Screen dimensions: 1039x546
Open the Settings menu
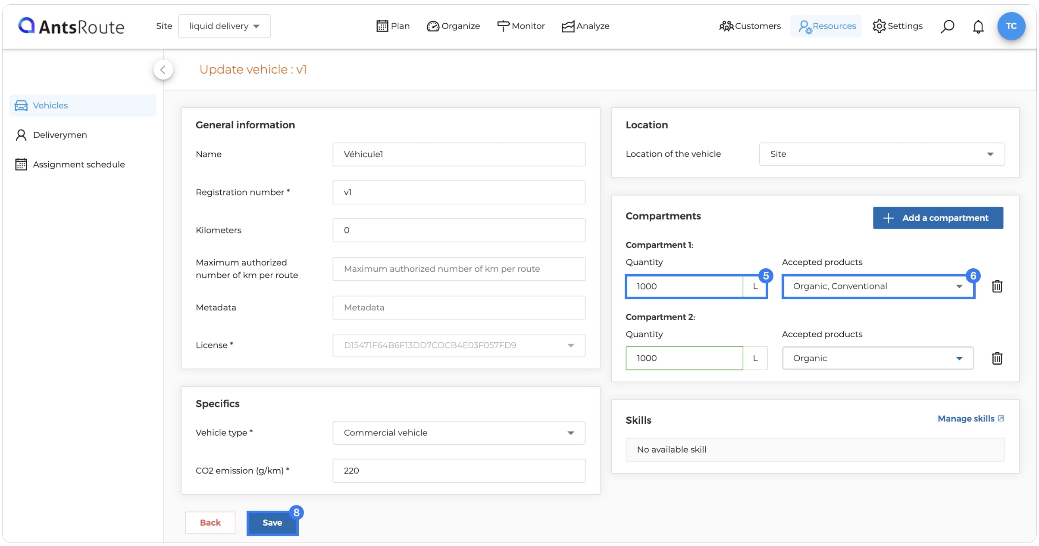[898, 26]
